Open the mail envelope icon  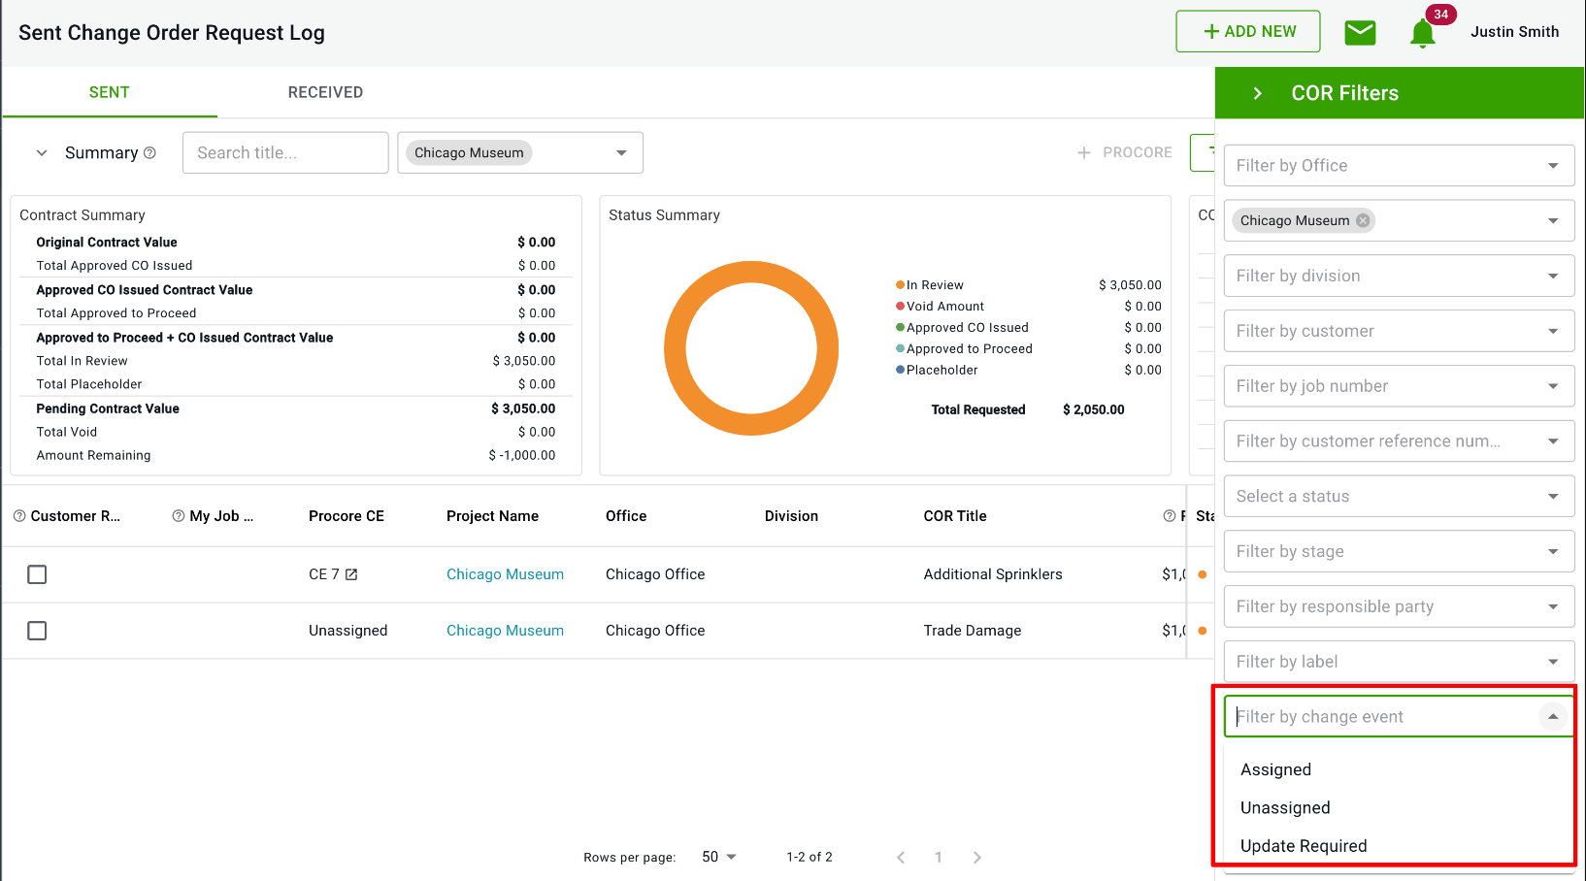pyautogui.click(x=1360, y=32)
